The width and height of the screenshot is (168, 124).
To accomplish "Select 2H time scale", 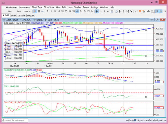I will (x=74, y=11).
